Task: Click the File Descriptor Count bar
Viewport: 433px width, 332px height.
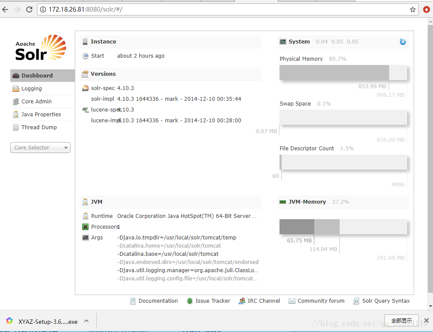Action: (x=343, y=162)
